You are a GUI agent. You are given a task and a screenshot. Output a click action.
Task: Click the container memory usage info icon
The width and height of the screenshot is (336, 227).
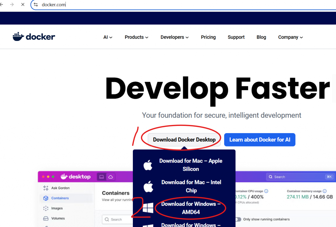click(325, 191)
